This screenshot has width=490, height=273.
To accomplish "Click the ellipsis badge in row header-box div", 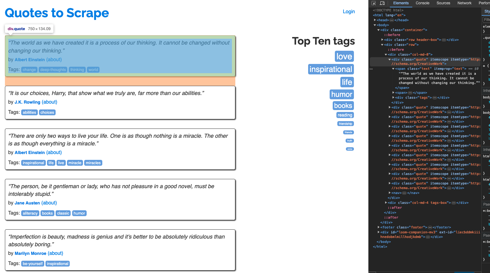I will pyautogui.click(x=444, y=40).
